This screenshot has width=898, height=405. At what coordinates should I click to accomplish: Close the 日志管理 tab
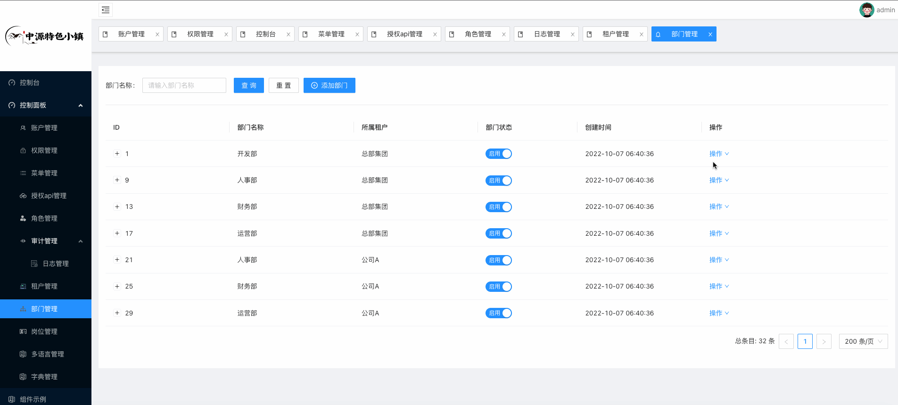coord(573,34)
